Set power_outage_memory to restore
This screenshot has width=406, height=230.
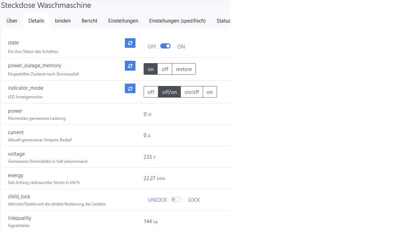point(184,69)
